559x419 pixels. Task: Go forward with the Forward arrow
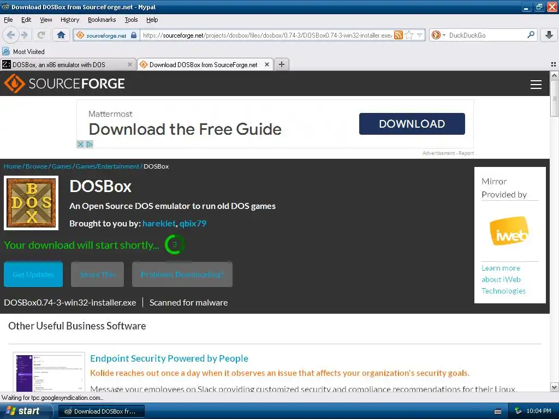coord(24,35)
